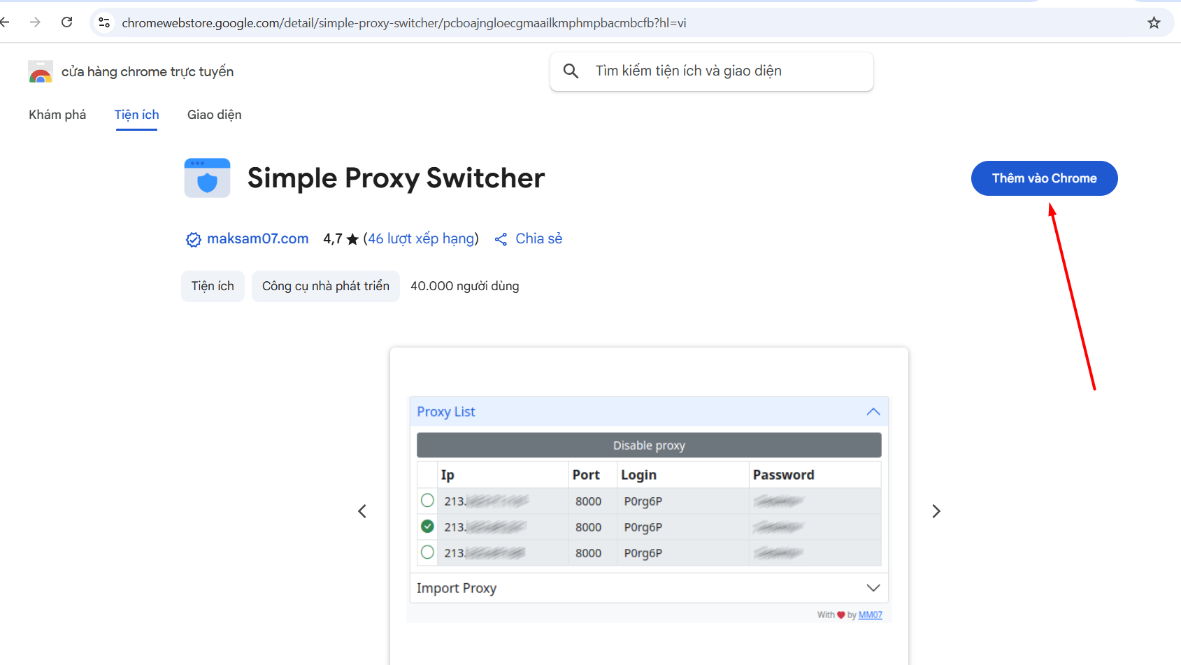The height and width of the screenshot is (665, 1181).
Task: Click the Port column header
Action: [586, 475]
